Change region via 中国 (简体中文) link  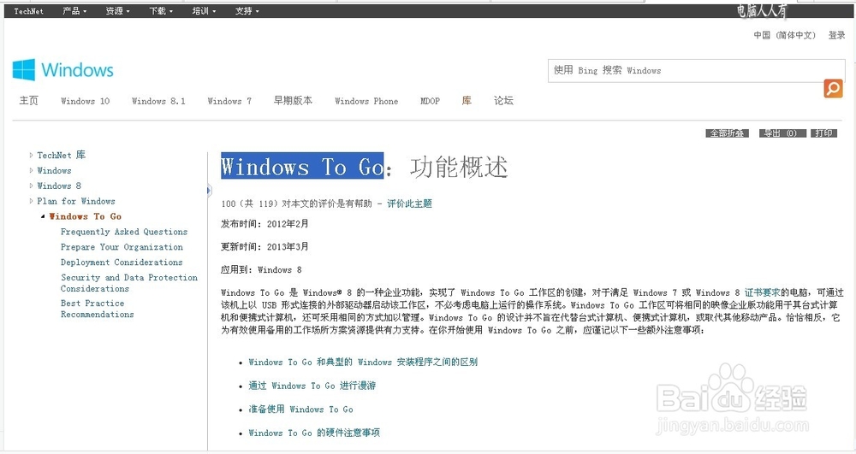pos(784,35)
